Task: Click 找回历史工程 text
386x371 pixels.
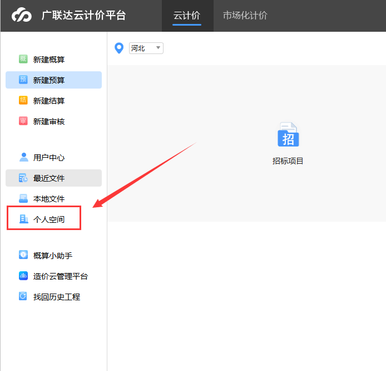Action: (x=57, y=297)
